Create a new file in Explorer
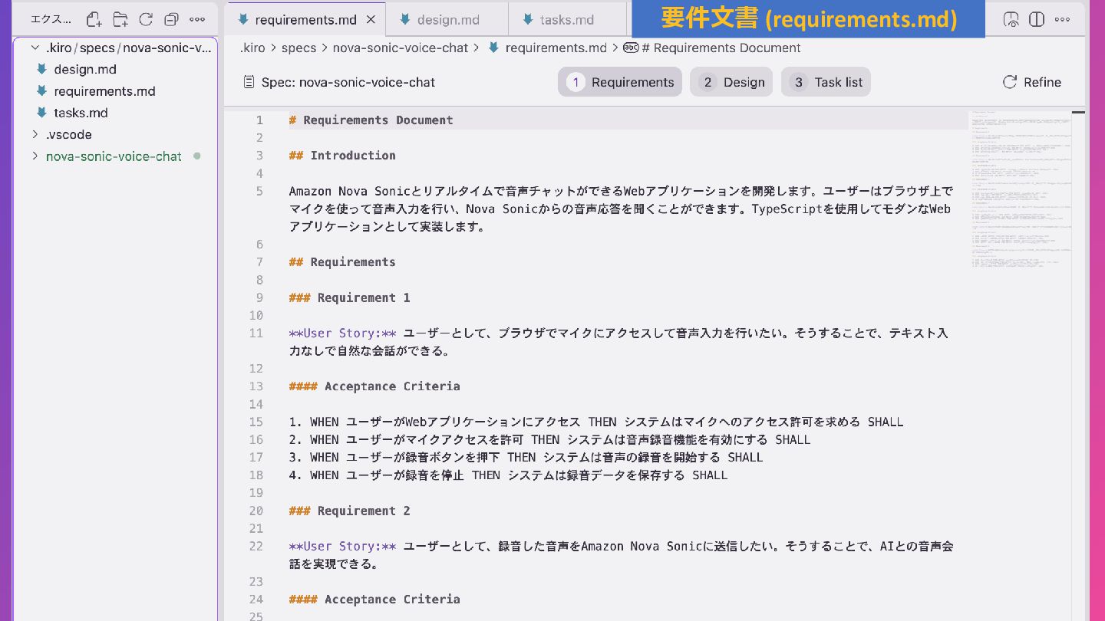 tap(94, 19)
